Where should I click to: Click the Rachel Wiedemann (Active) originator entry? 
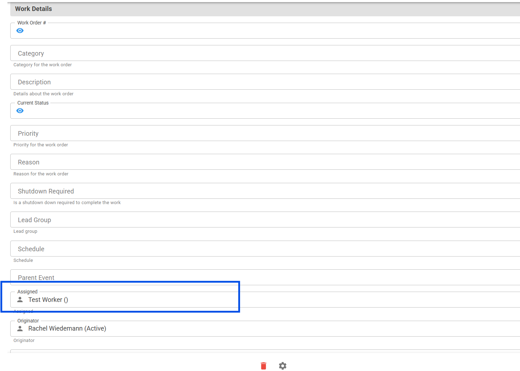[67, 328]
